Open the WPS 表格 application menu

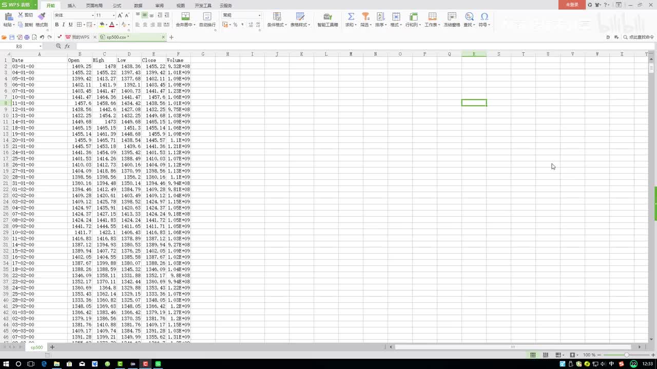[19, 5]
